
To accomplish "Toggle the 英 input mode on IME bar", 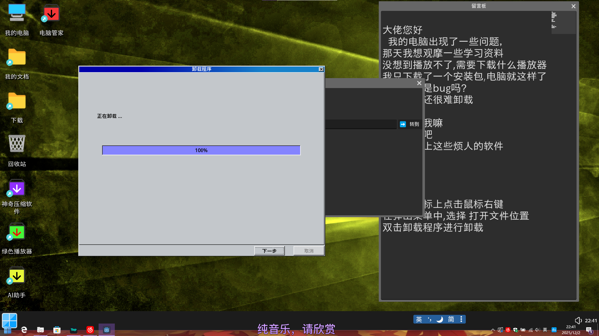I will pyautogui.click(x=419, y=320).
